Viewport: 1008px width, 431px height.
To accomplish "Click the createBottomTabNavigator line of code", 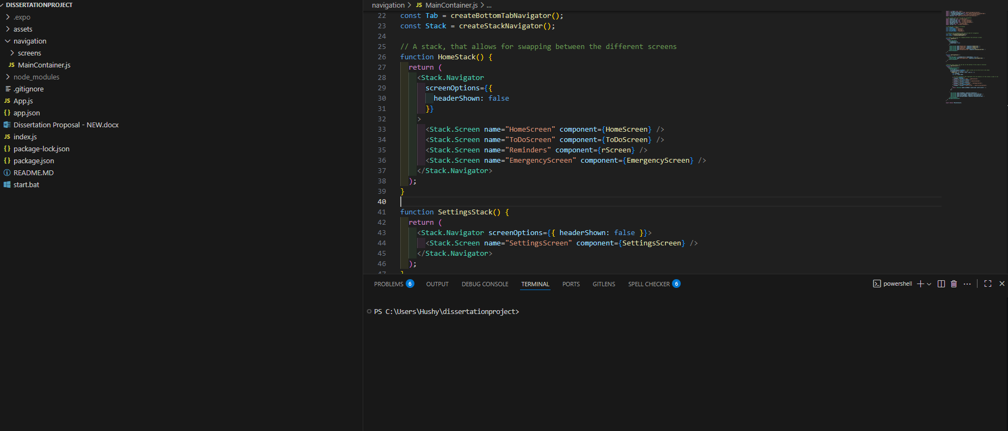I will coord(482,16).
